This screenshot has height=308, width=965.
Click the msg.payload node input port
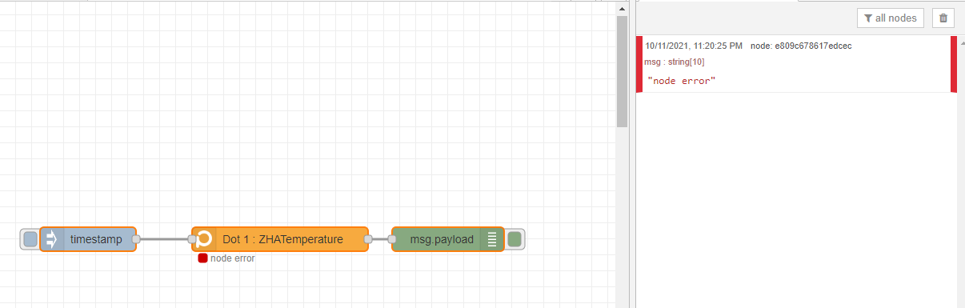click(392, 238)
